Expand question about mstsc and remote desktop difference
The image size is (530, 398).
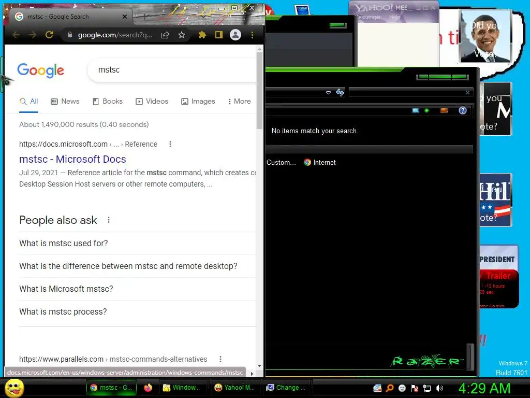click(x=138, y=266)
